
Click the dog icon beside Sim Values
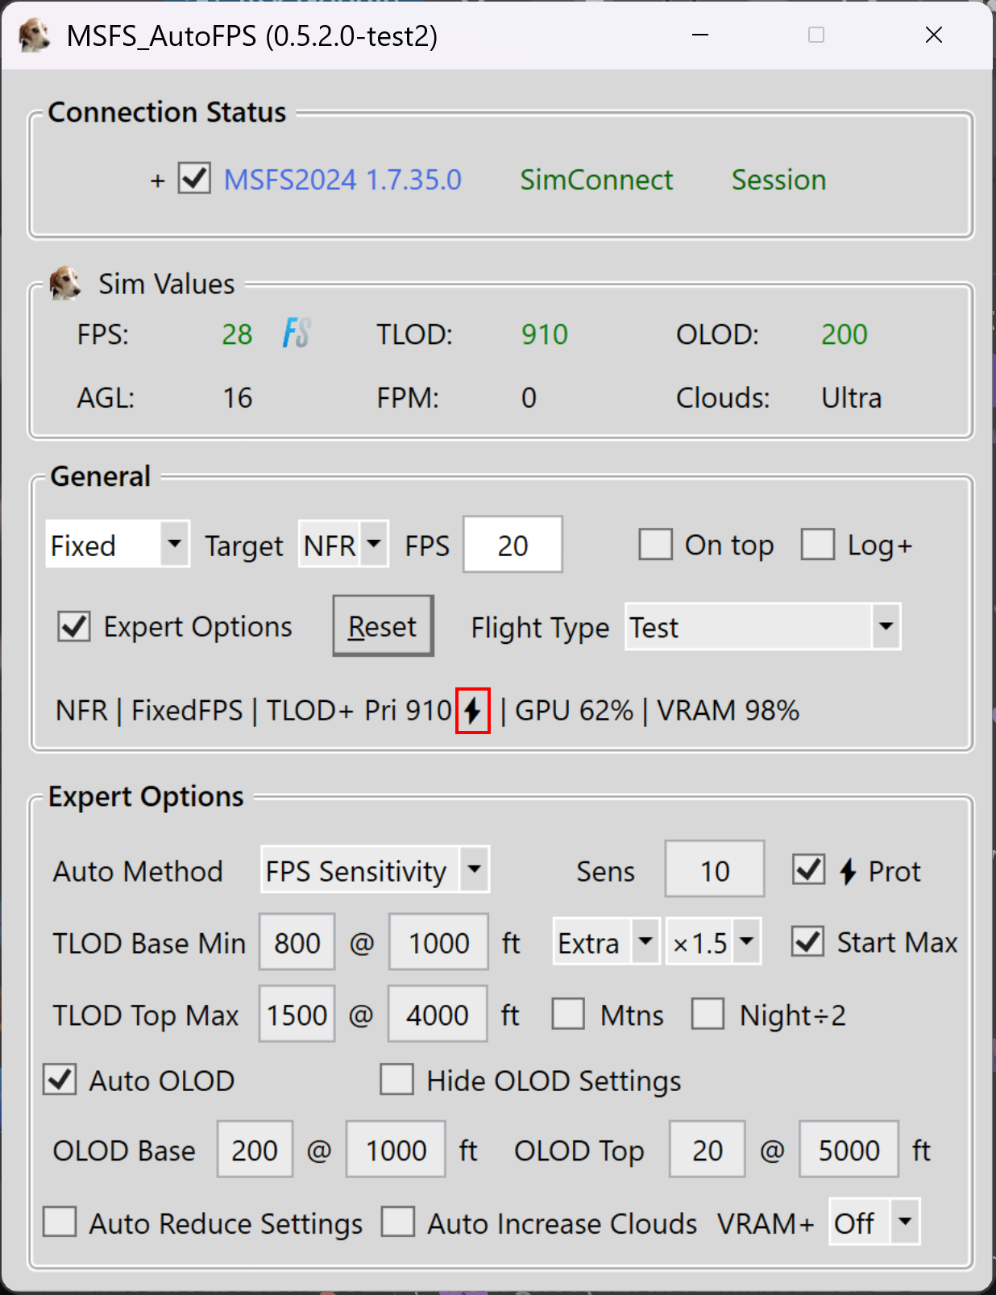tap(65, 284)
